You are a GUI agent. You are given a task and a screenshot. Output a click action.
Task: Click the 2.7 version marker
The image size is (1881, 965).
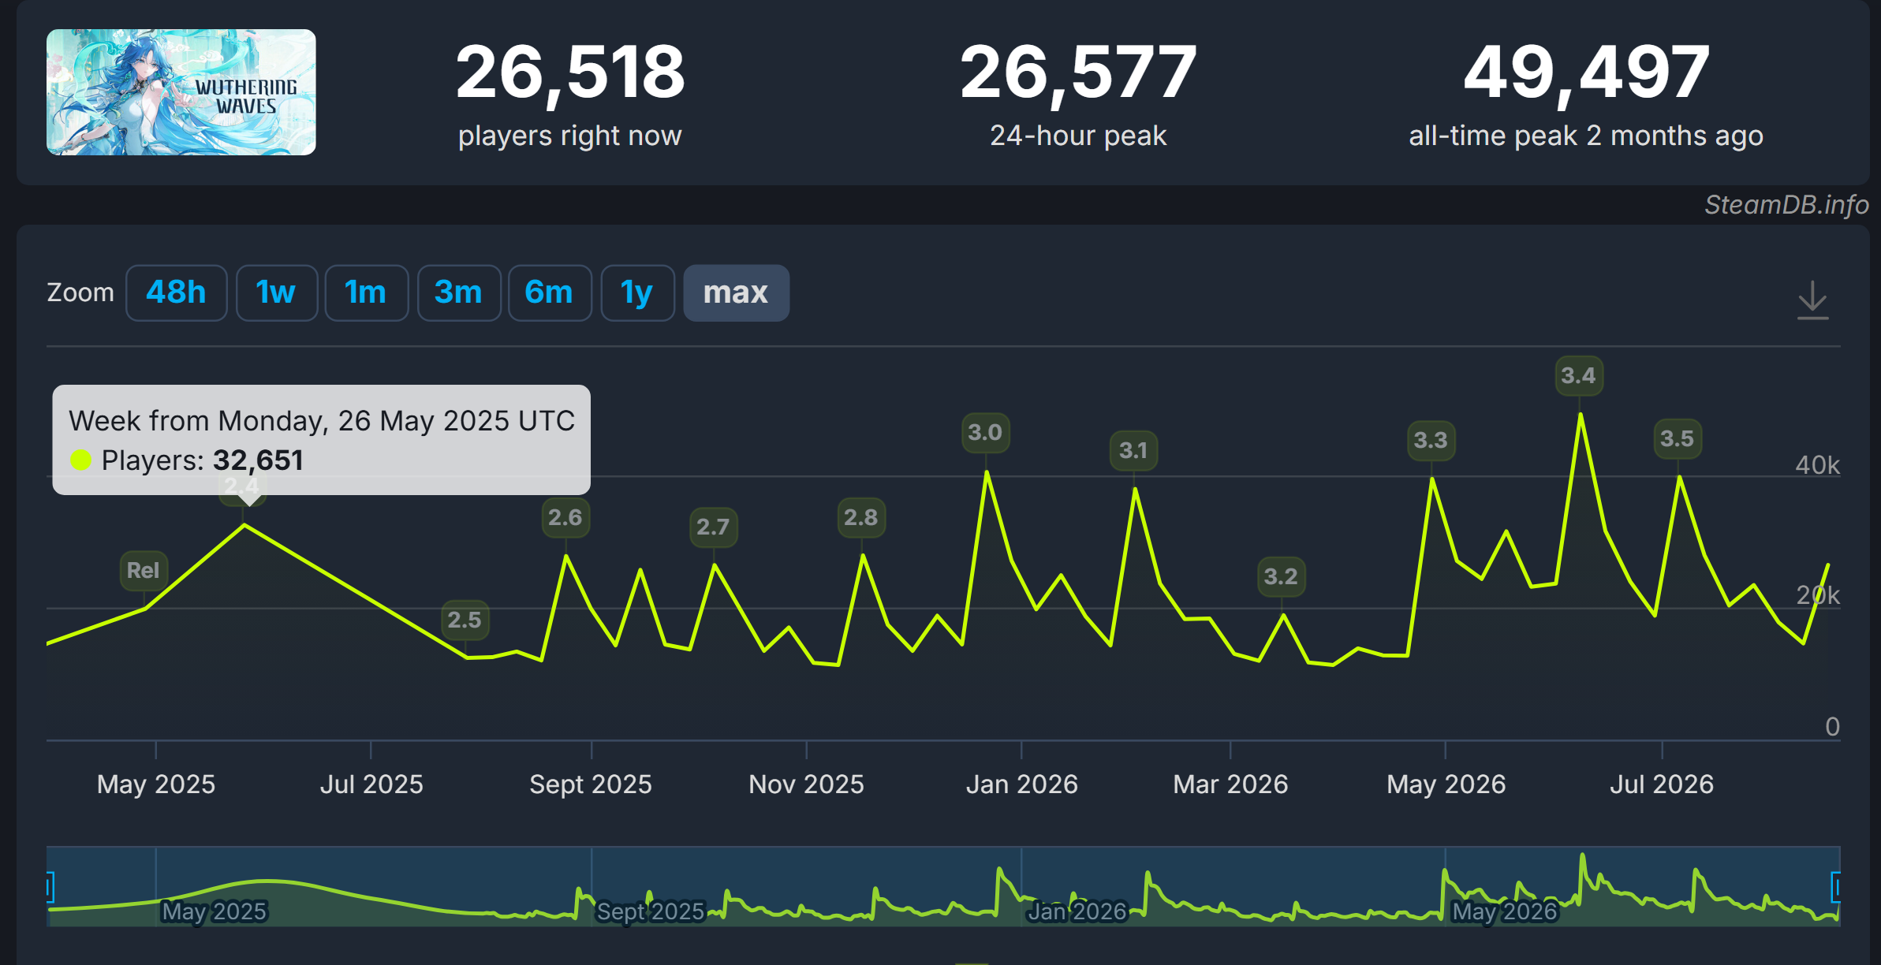pos(713,527)
